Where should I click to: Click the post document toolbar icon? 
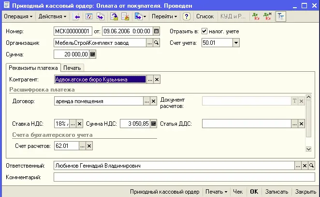pos(114,16)
